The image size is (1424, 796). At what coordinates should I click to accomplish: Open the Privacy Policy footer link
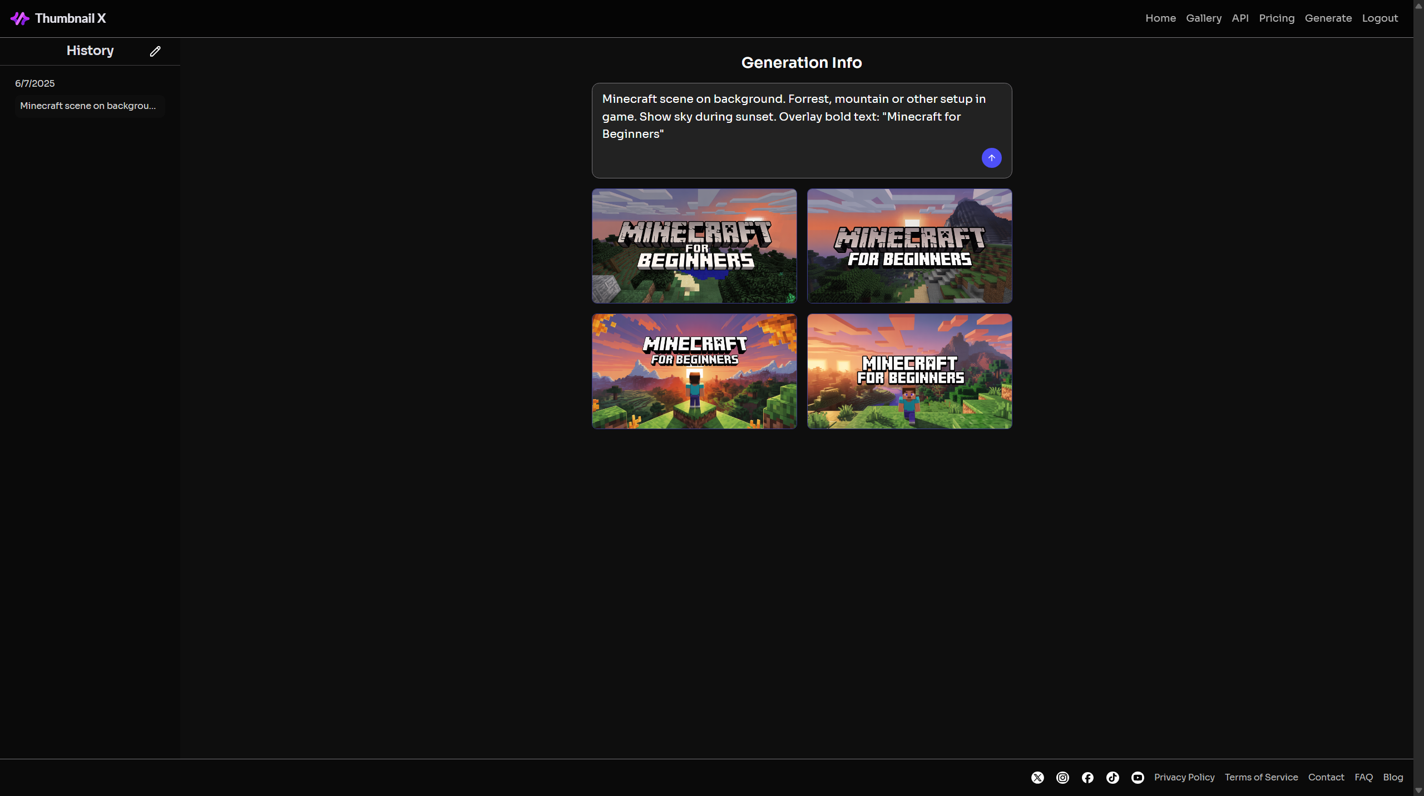(1184, 777)
